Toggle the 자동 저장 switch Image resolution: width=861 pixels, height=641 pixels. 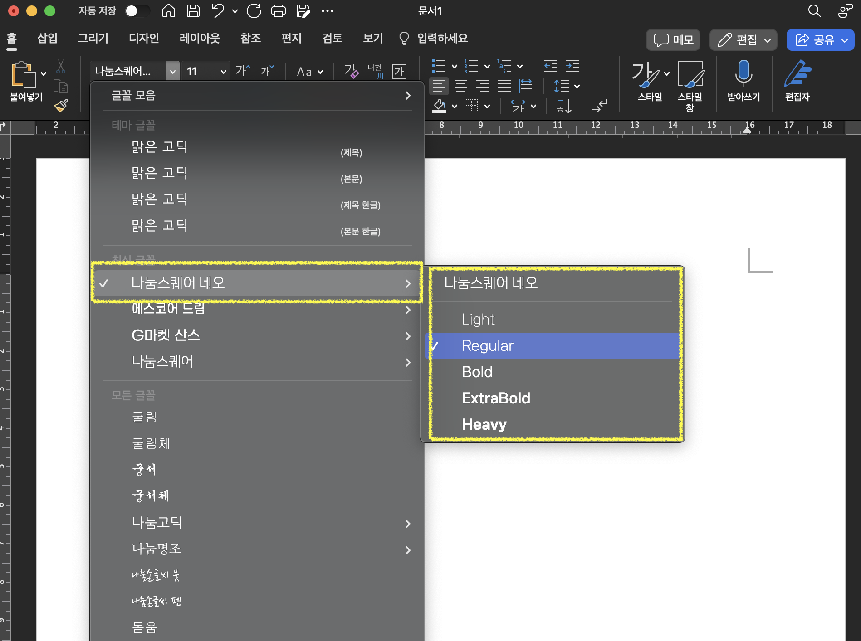click(x=137, y=11)
